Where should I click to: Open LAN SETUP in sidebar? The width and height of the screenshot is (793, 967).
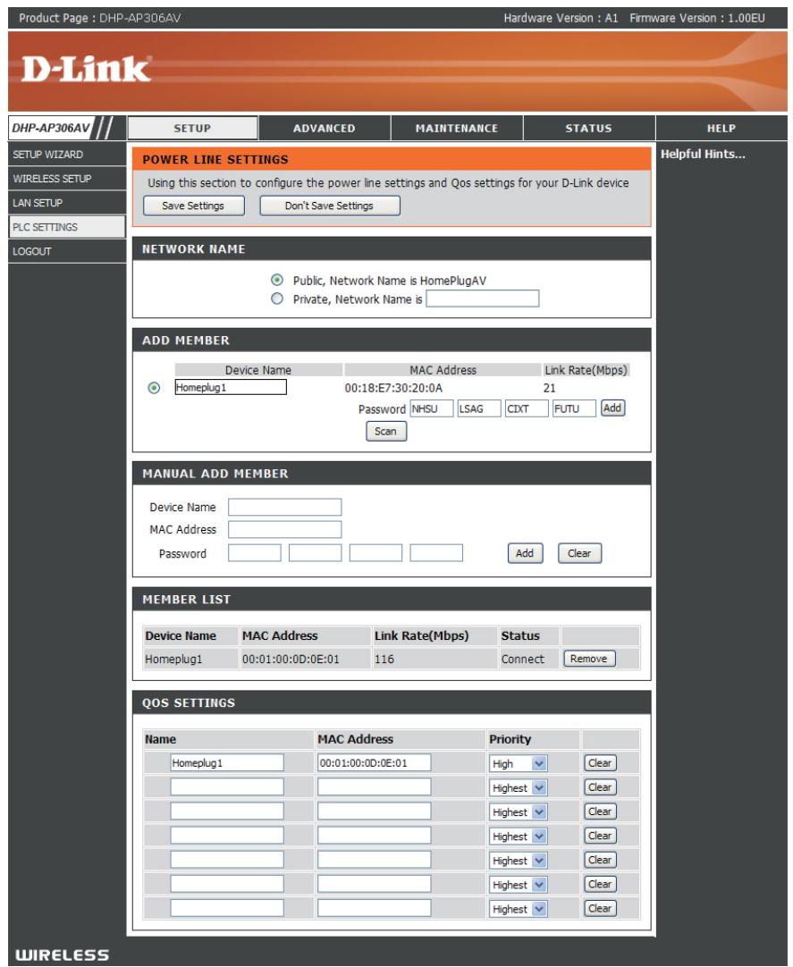67,203
